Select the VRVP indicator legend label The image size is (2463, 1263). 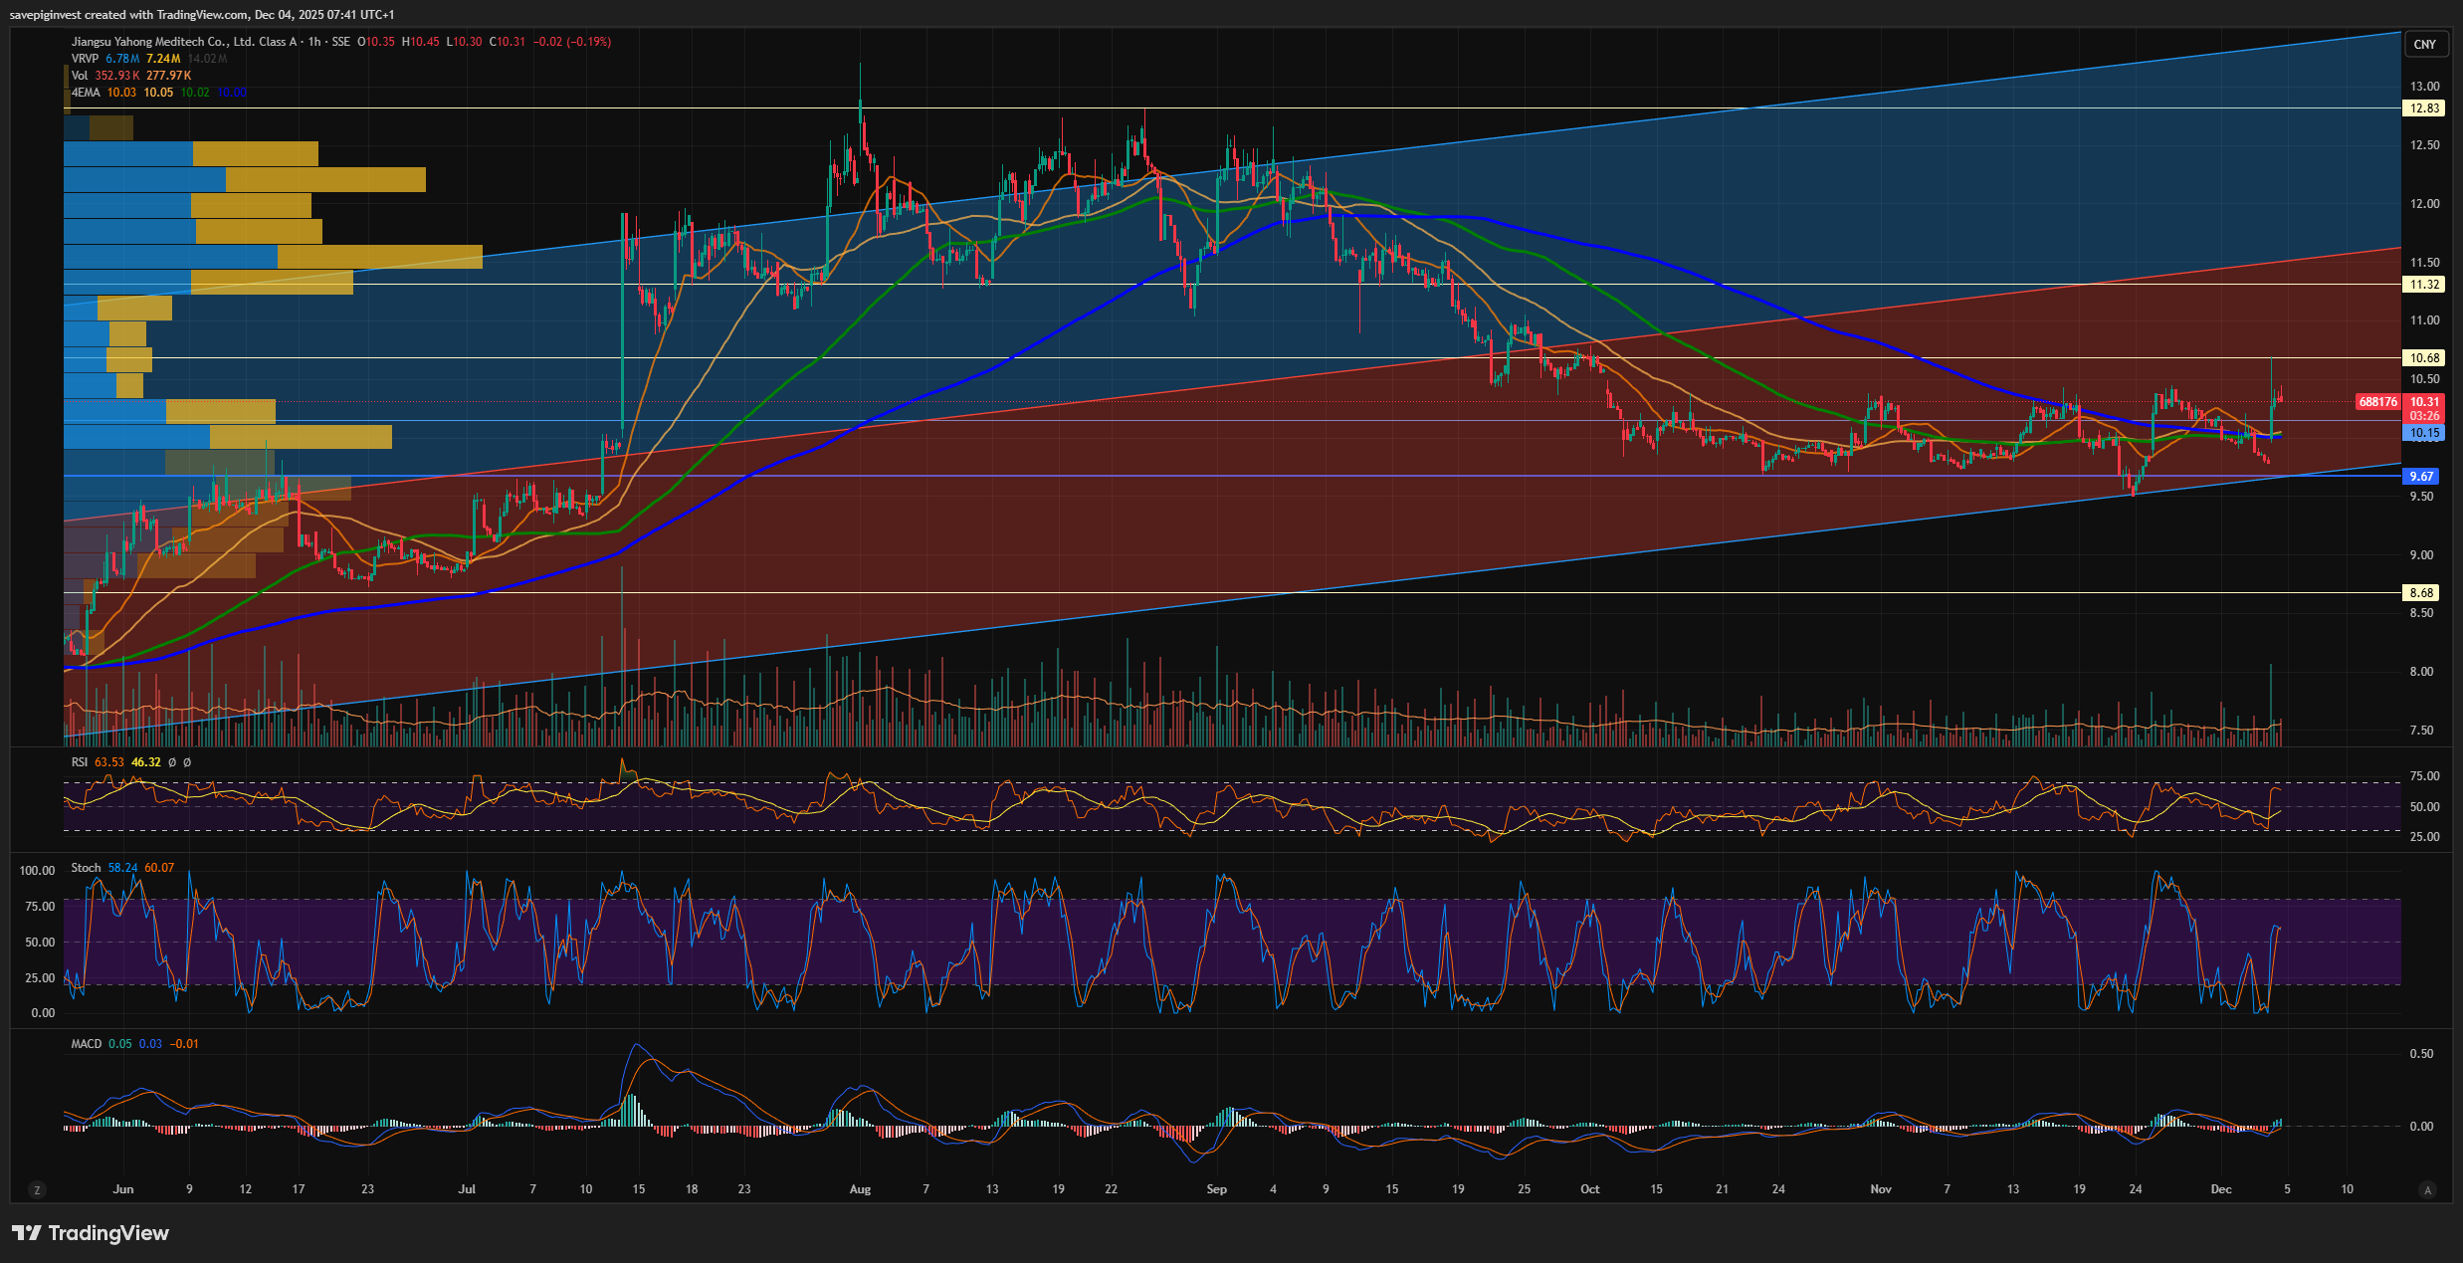(x=85, y=59)
